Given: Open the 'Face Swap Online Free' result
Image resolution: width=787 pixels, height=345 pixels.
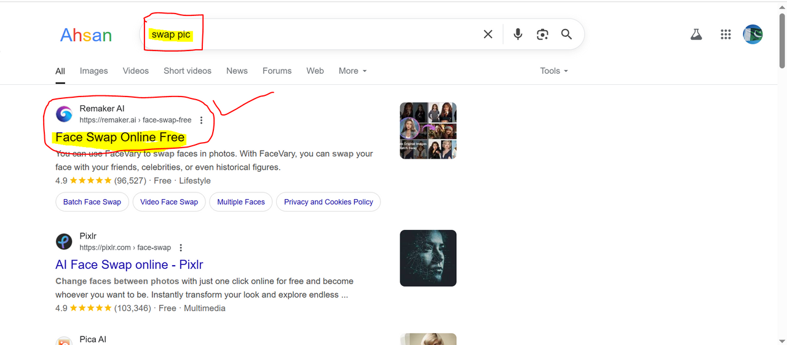Looking at the screenshot, I should click(120, 137).
